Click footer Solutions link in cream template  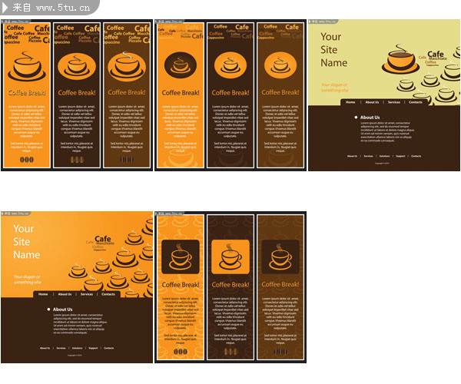384,157
